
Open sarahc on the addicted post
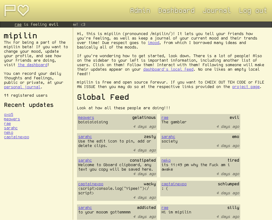tap(85, 207)
